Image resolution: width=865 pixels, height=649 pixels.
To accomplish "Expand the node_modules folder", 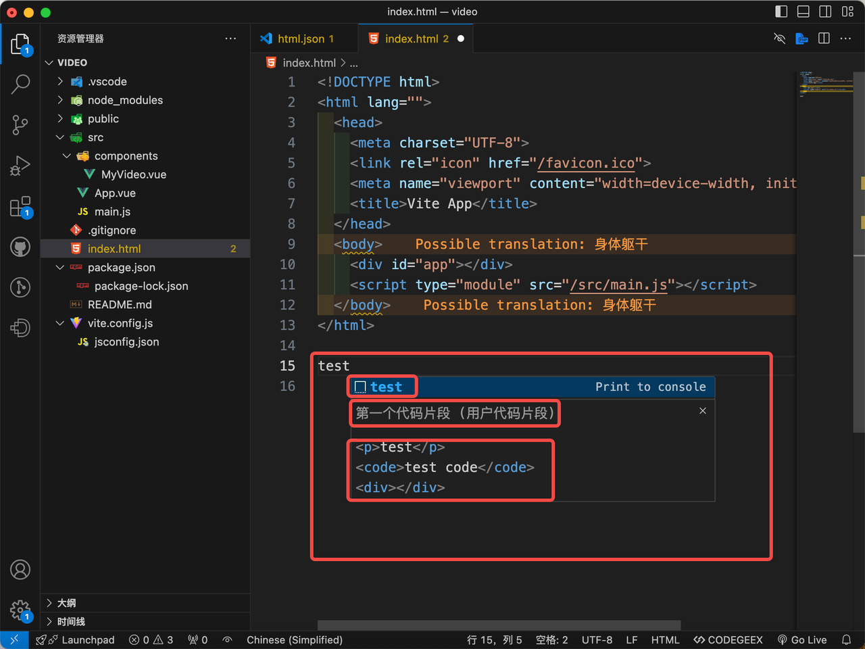I will pyautogui.click(x=125, y=100).
